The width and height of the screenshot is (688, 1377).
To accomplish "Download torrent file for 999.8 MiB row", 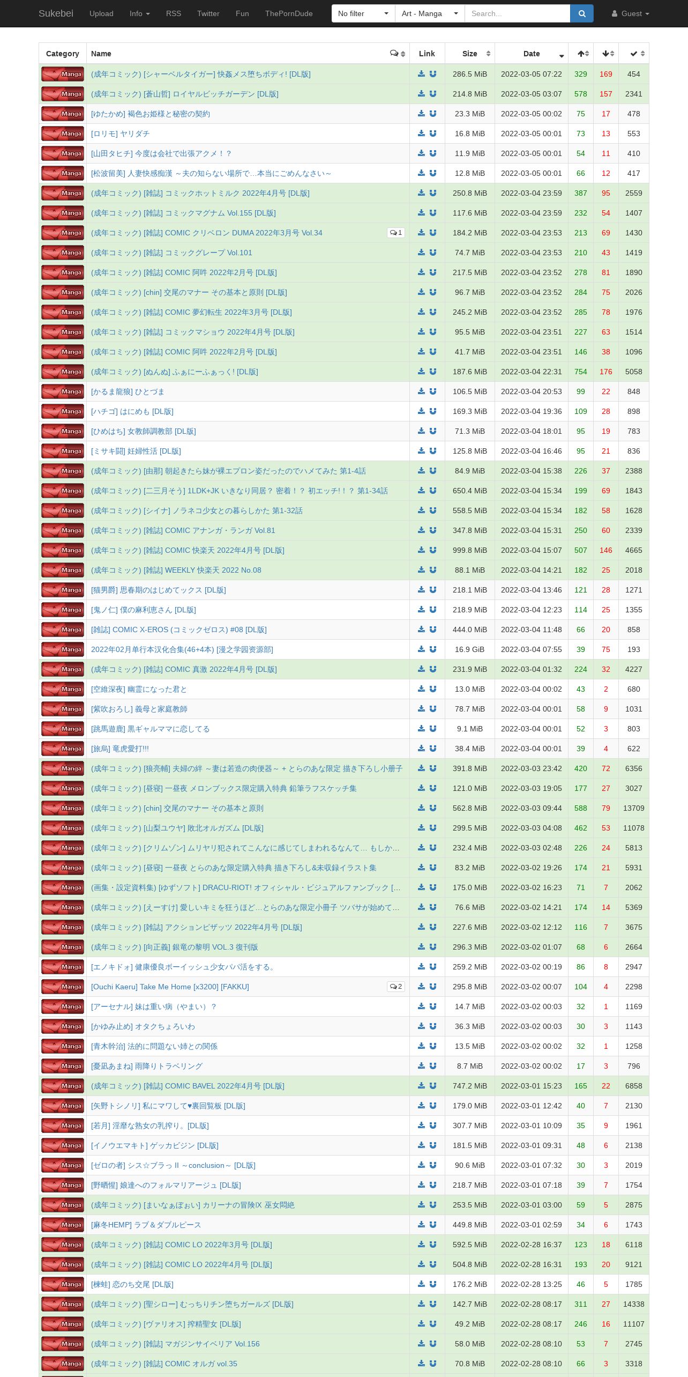I will click(x=421, y=550).
